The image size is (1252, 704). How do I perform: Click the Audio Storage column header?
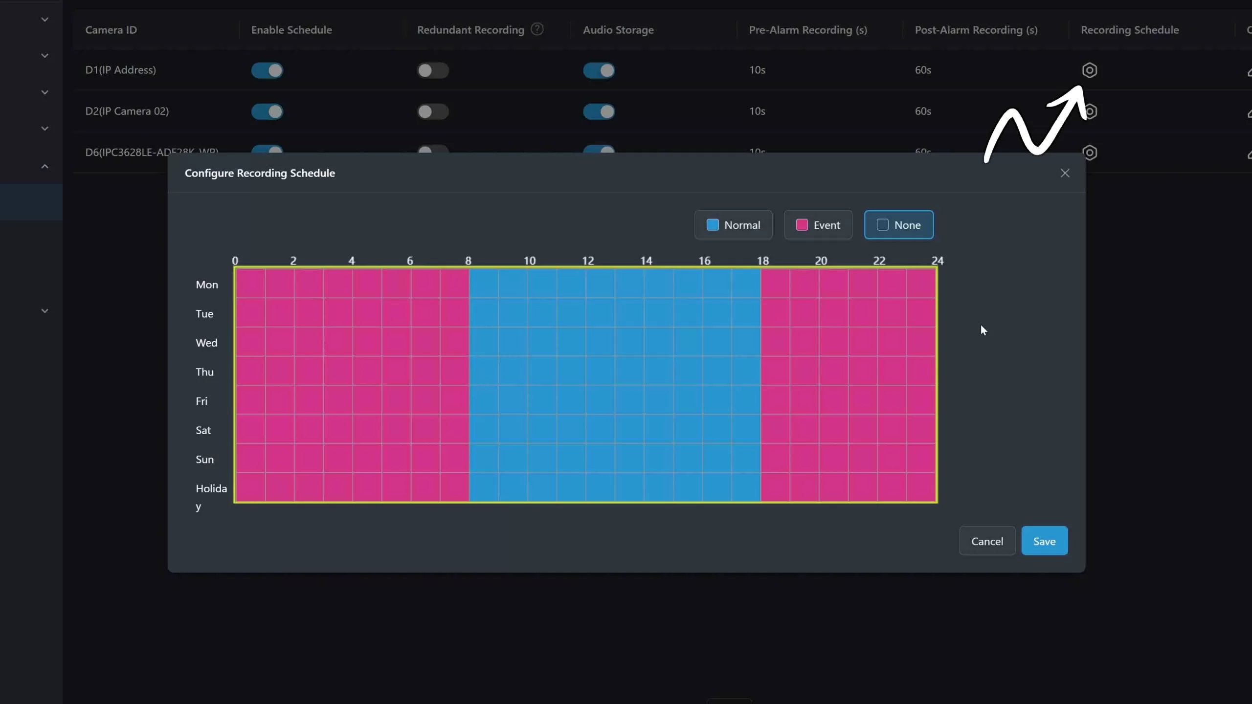pos(618,30)
